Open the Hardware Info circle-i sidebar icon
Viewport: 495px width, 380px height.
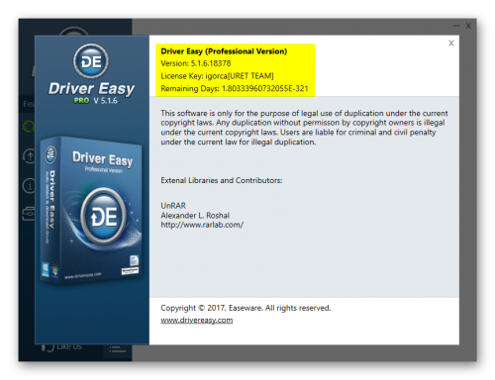click(29, 186)
